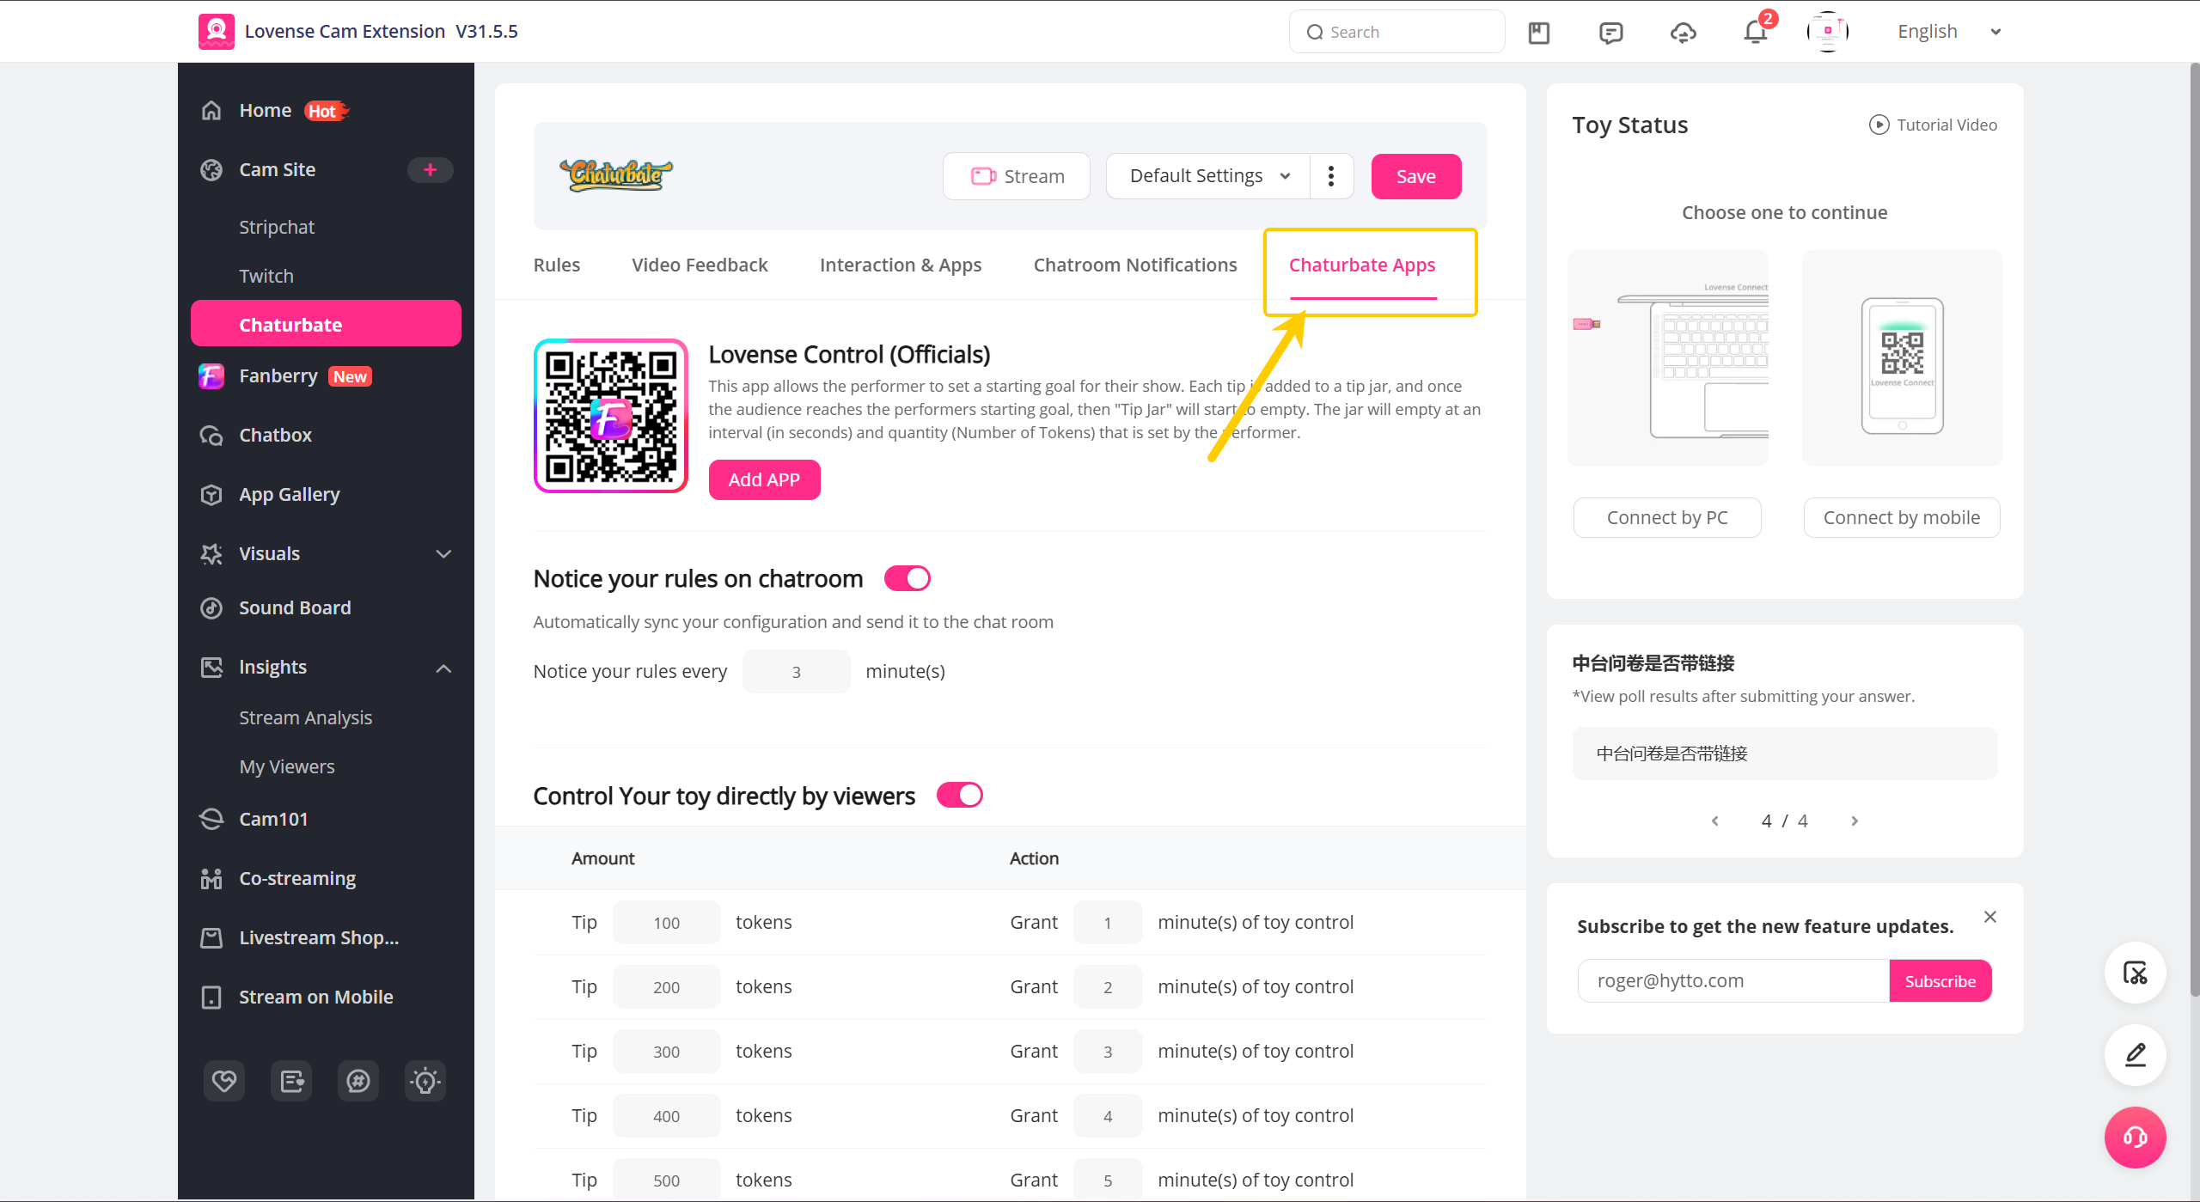Switch to the Rules tab
Viewport: 2200px width, 1202px height.
[557, 265]
